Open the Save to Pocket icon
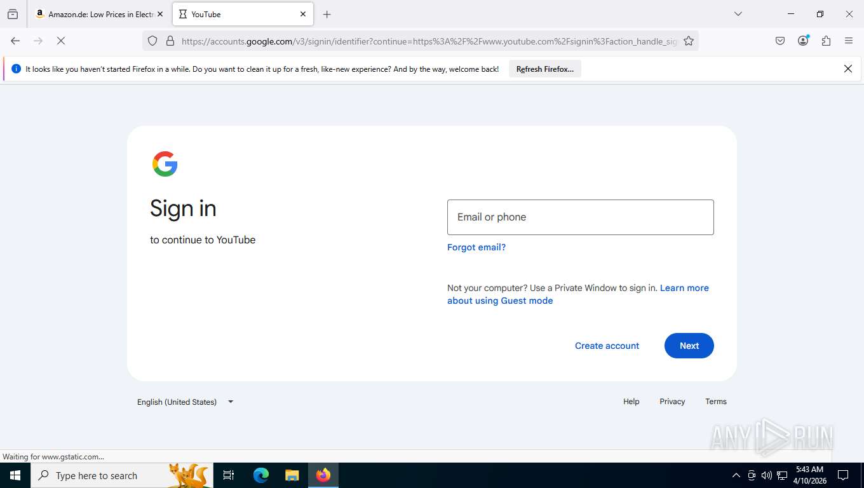The image size is (864, 488). tap(780, 41)
